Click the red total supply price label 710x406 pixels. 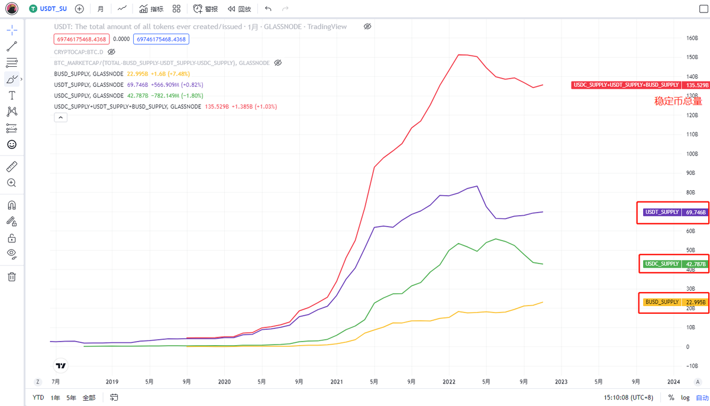tap(640, 85)
